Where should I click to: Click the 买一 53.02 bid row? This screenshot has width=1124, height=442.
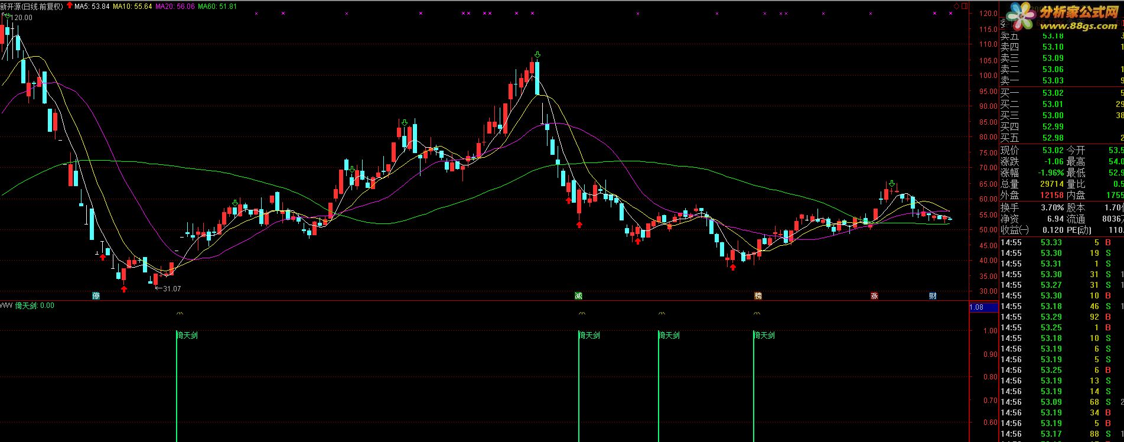click(x=1061, y=93)
